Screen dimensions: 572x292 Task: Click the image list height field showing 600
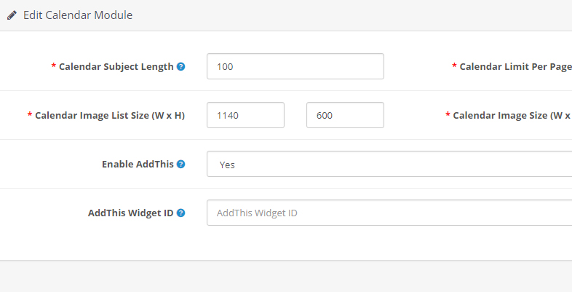click(x=345, y=115)
